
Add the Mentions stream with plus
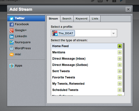tap(120, 52)
